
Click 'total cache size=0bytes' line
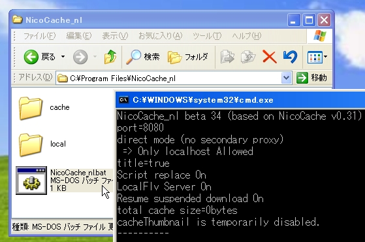point(177,211)
